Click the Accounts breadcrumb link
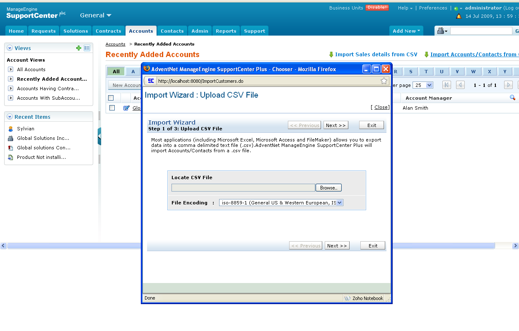The image size is (519, 331). point(116,44)
